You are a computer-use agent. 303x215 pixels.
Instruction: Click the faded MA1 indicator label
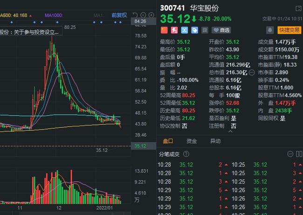tap(98, 15)
